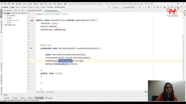
Task: Open Project panel settings gear
Action: (23, 10)
